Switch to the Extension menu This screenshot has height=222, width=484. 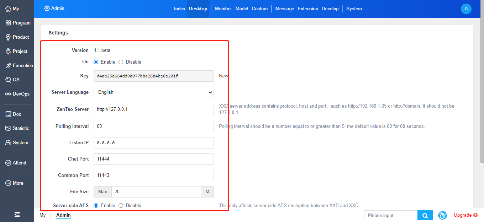307,9
